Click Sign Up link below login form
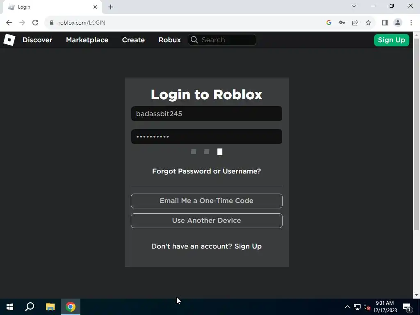This screenshot has height=315, width=420. point(248,247)
